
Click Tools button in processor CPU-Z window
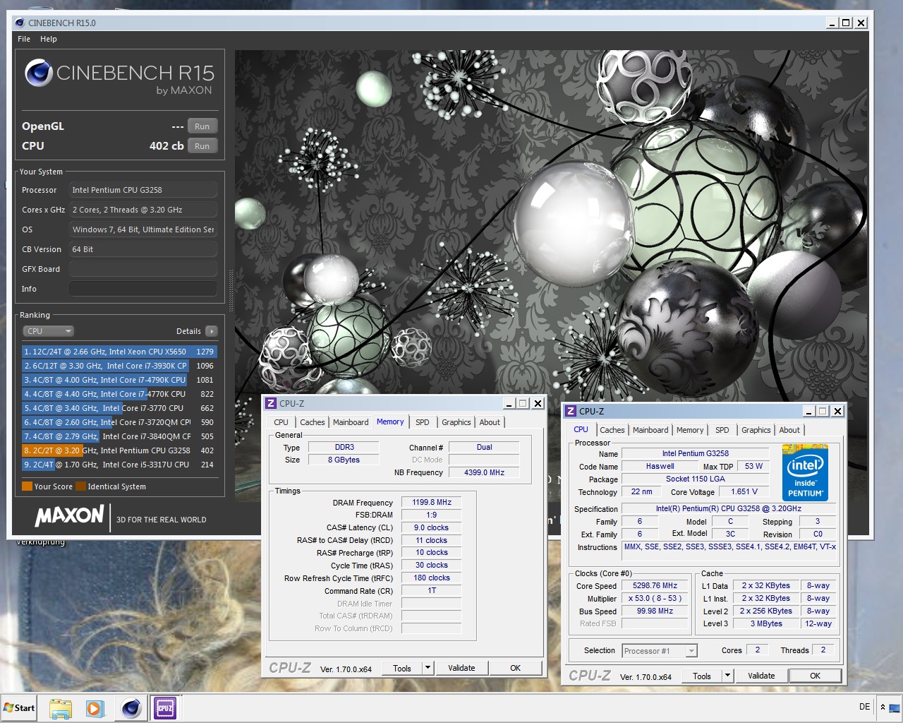(x=702, y=676)
